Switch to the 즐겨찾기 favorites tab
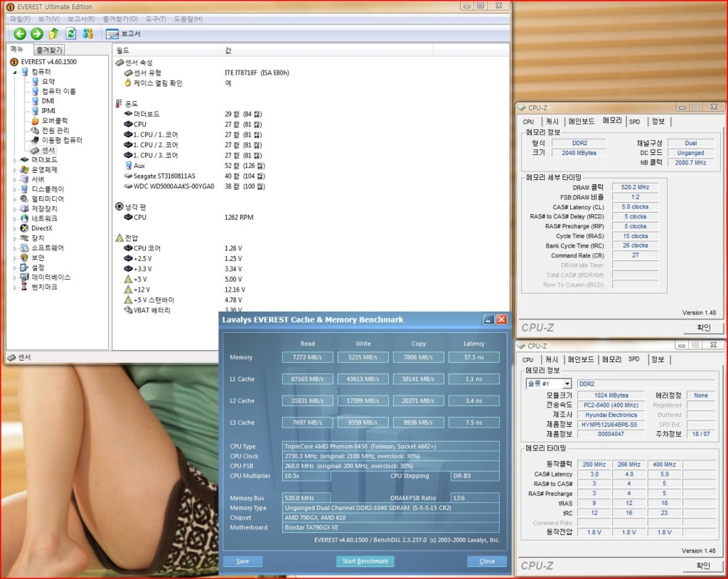728x579 pixels. click(x=49, y=50)
